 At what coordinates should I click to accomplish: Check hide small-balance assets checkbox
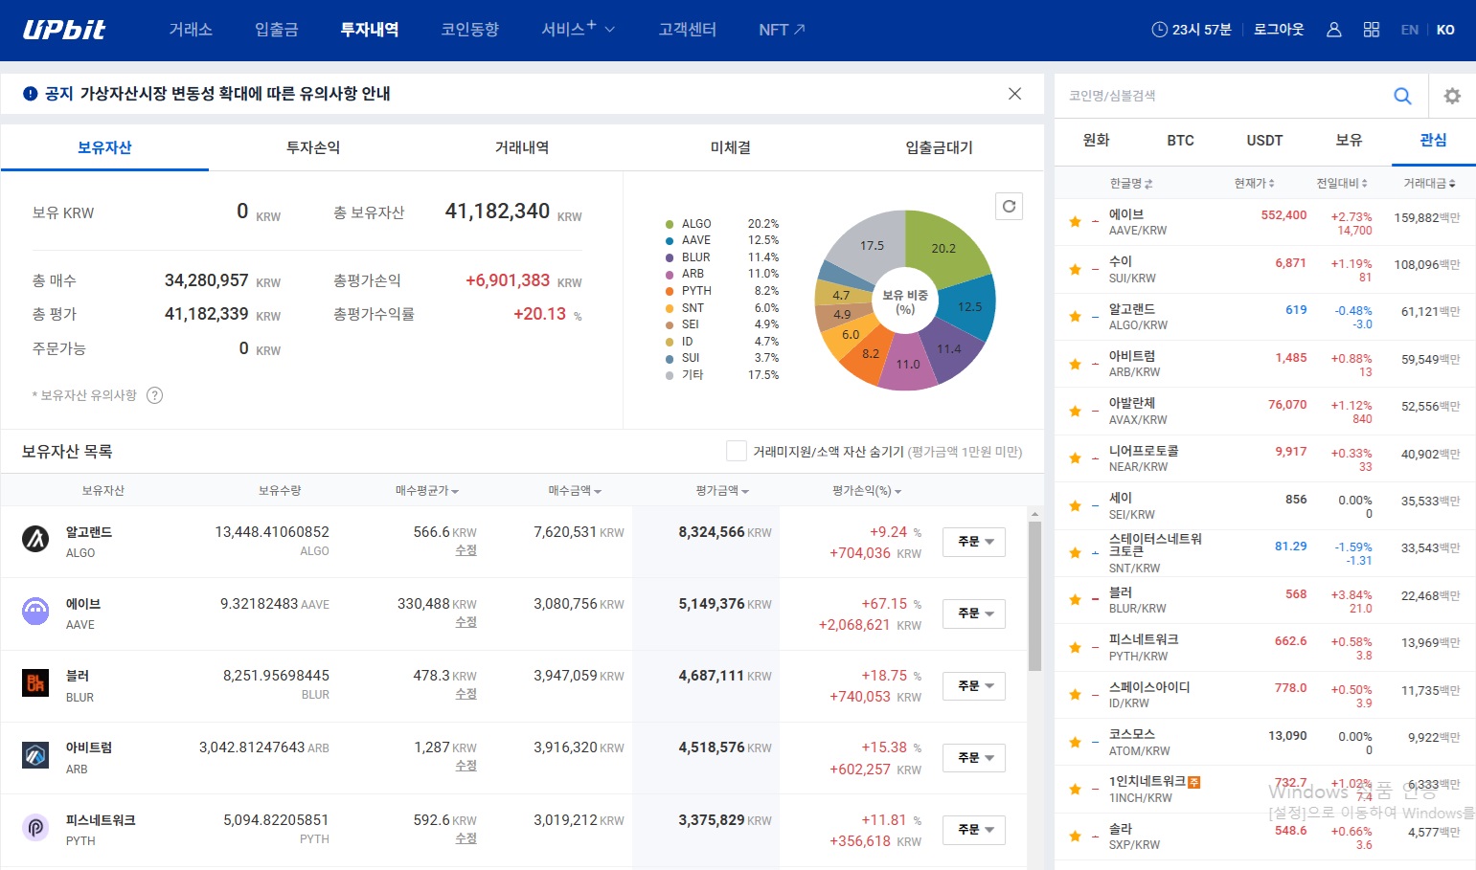tap(736, 451)
